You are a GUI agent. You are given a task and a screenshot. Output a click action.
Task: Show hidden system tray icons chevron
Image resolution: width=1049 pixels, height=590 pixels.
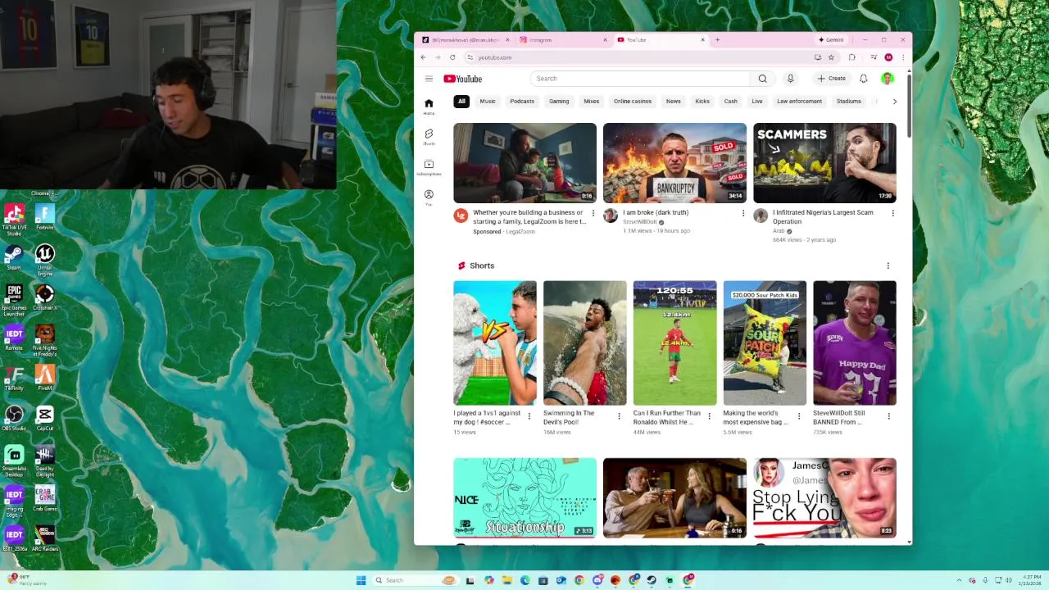pos(959,580)
